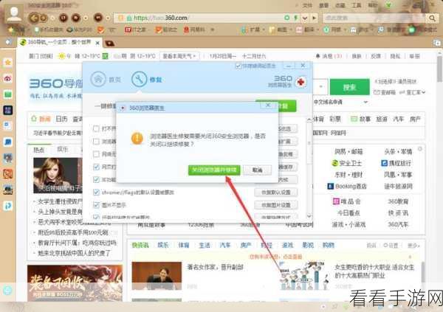Image resolution: width=443 pixels, height=312 pixels.
Task: Open dropdown arrow next to 网银
Action: 346,30
